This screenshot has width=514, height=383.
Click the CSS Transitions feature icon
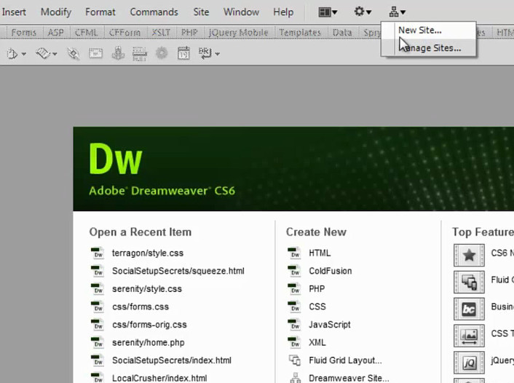pos(469,336)
